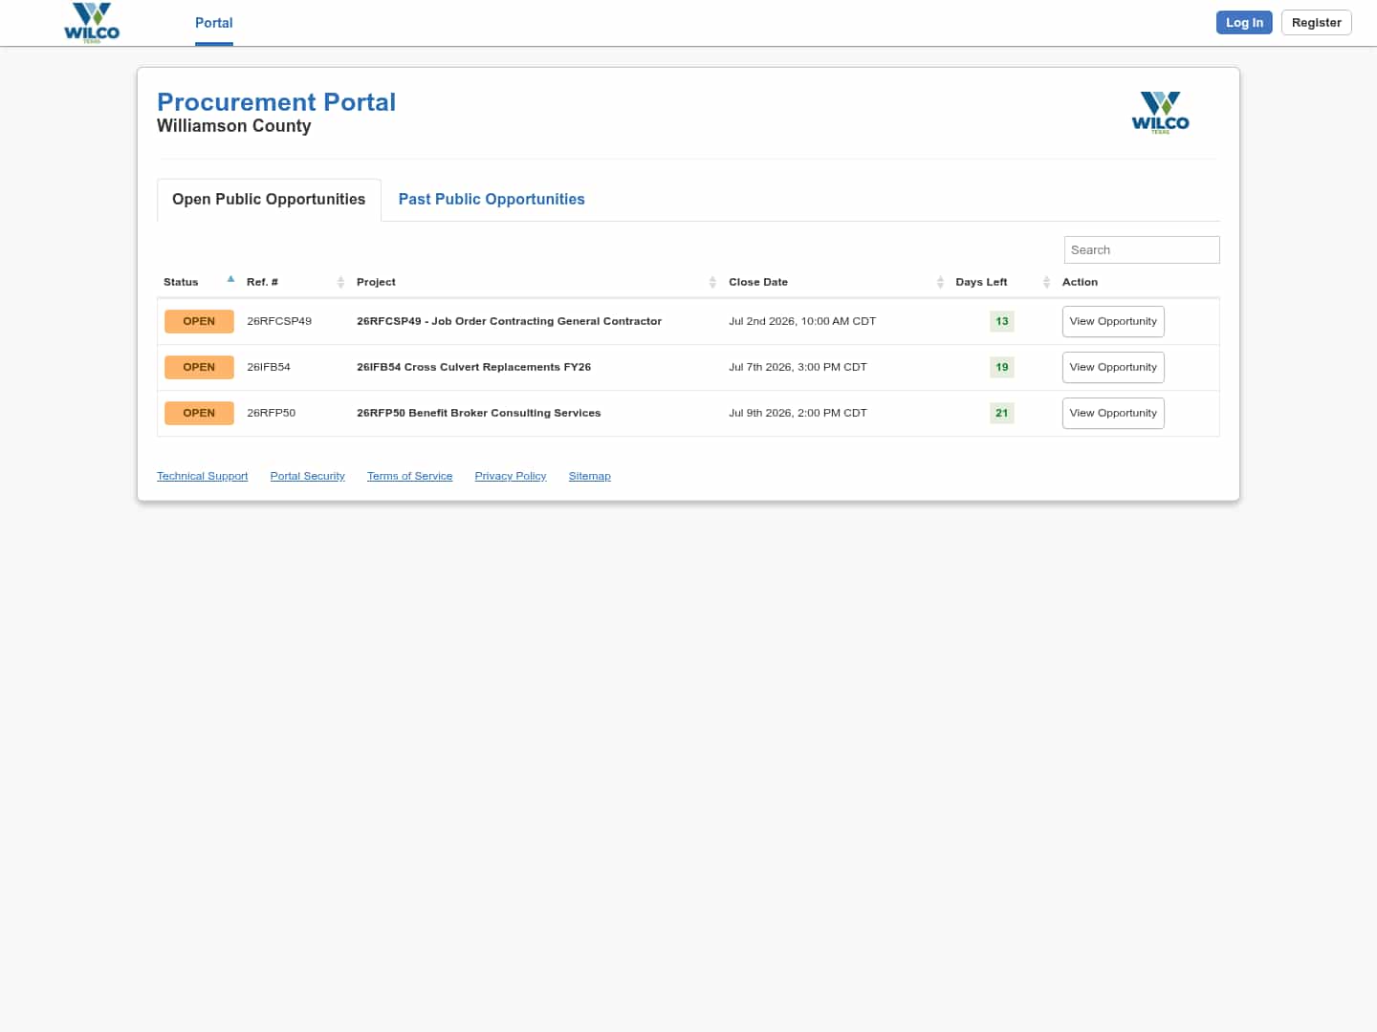
Task: Click reference number cell 26RFCSP49
Action: [279, 322]
